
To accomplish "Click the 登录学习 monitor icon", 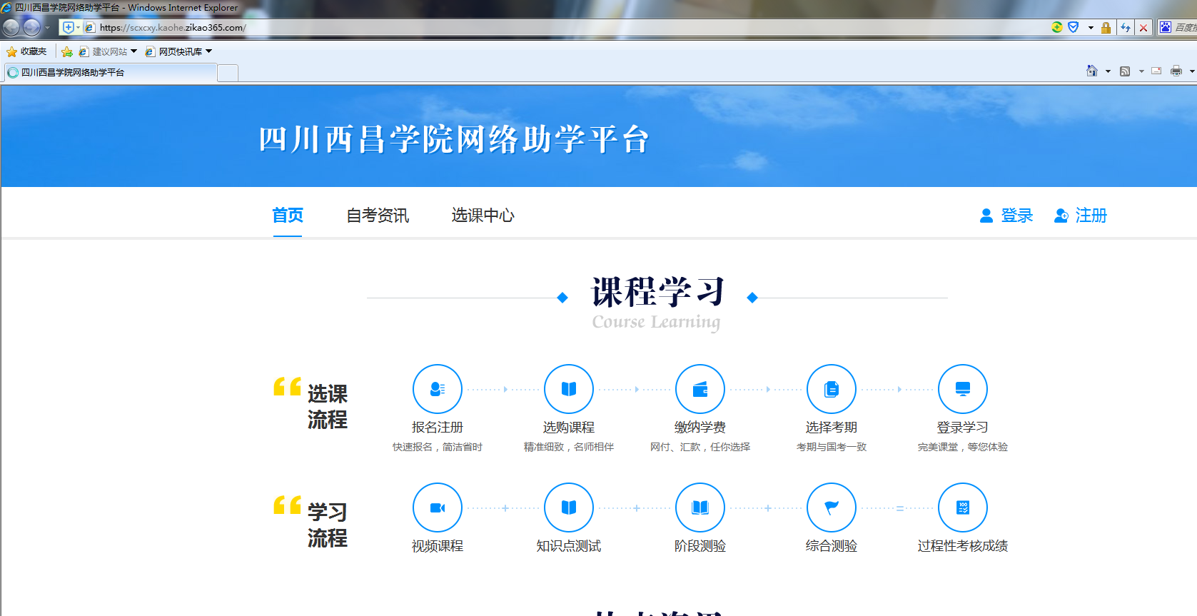I will 963,389.
